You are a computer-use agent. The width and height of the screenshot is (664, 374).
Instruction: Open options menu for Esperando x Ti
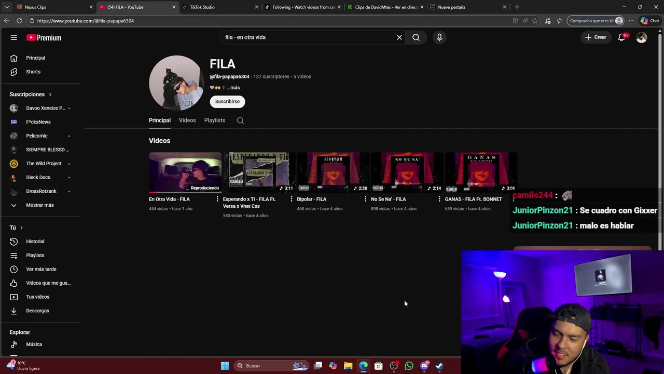[292, 199]
